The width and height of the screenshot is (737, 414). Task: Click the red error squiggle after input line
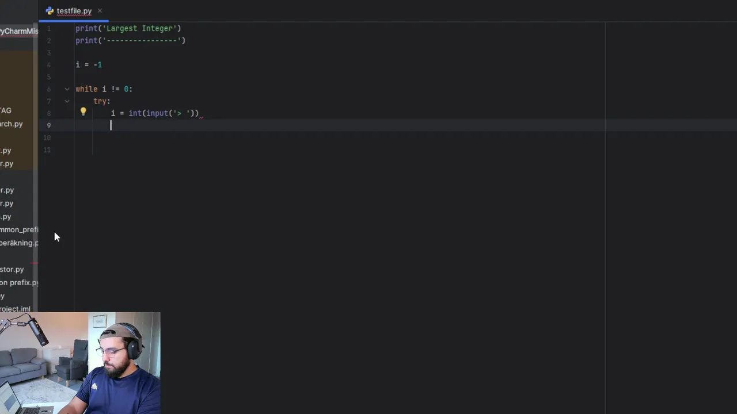click(x=202, y=116)
